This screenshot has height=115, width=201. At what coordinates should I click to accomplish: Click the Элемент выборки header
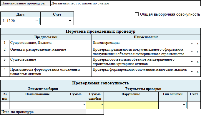[43, 89]
